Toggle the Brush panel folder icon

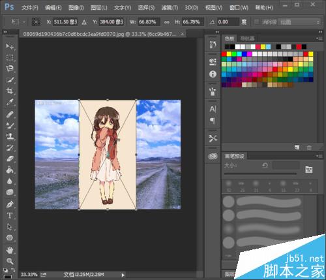308,169
